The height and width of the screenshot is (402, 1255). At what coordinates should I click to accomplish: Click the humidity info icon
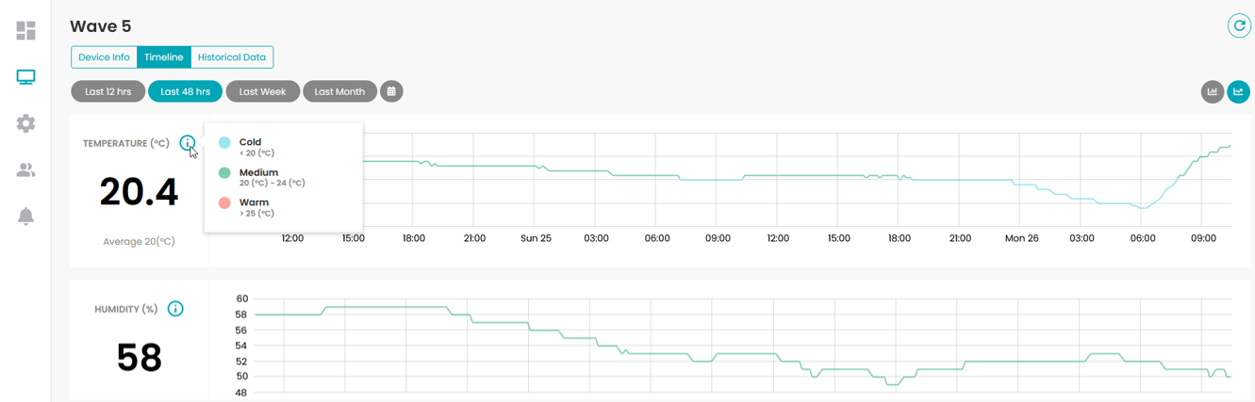tap(175, 309)
